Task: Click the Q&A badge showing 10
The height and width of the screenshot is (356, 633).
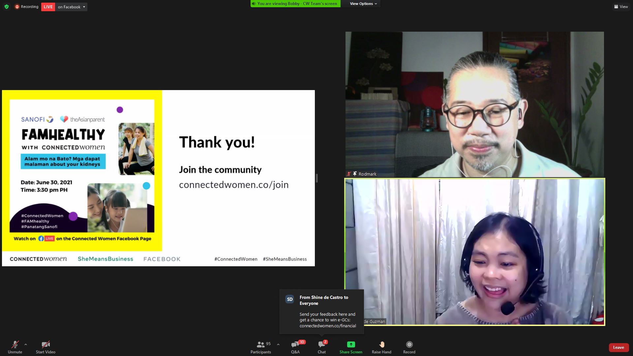Action: pyautogui.click(x=302, y=342)
